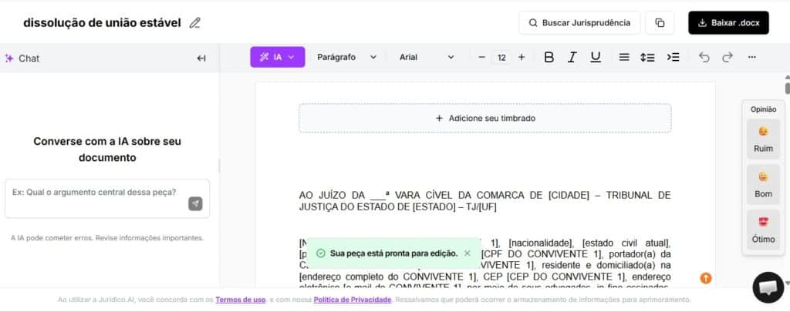
Task: Toggle italic formatting
Action: pos(572,57)
